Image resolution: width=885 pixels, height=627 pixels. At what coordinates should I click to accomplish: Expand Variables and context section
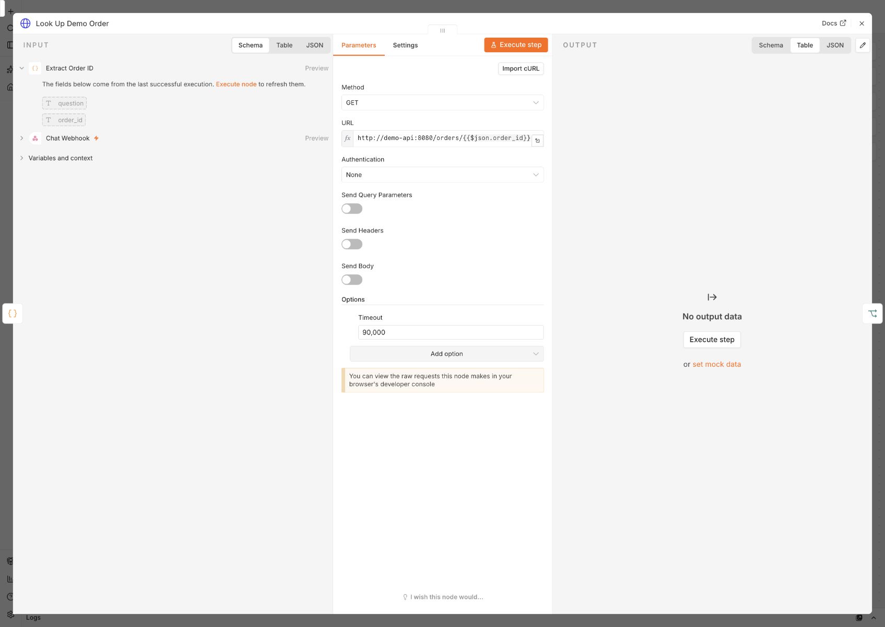point(61,158)
